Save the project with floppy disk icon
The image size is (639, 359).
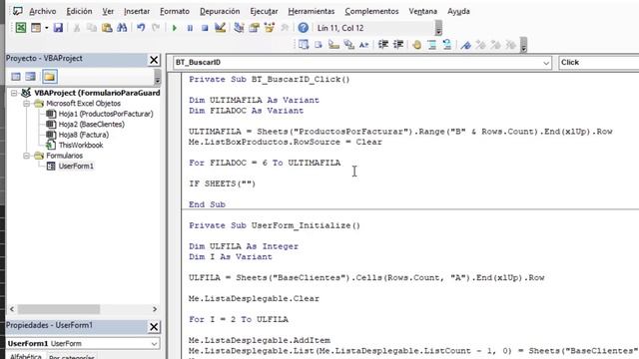[x=58, y=28]
